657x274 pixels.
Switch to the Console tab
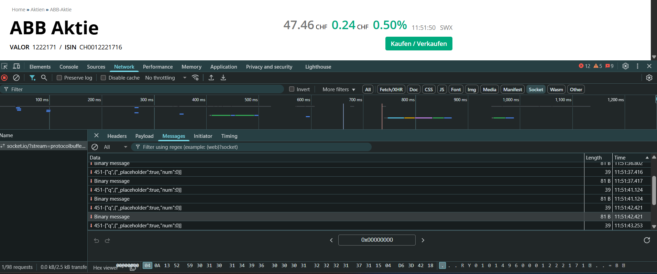click(69, 67)
